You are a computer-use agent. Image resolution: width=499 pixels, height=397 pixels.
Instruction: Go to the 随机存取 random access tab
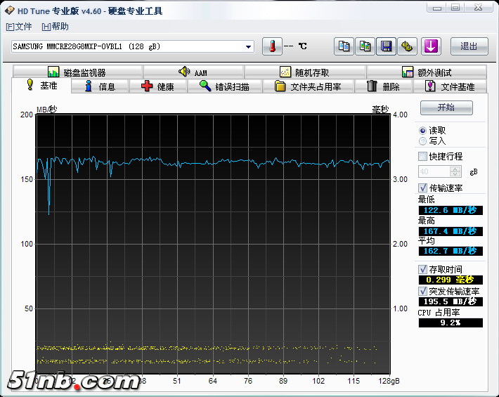pos(304,72)
